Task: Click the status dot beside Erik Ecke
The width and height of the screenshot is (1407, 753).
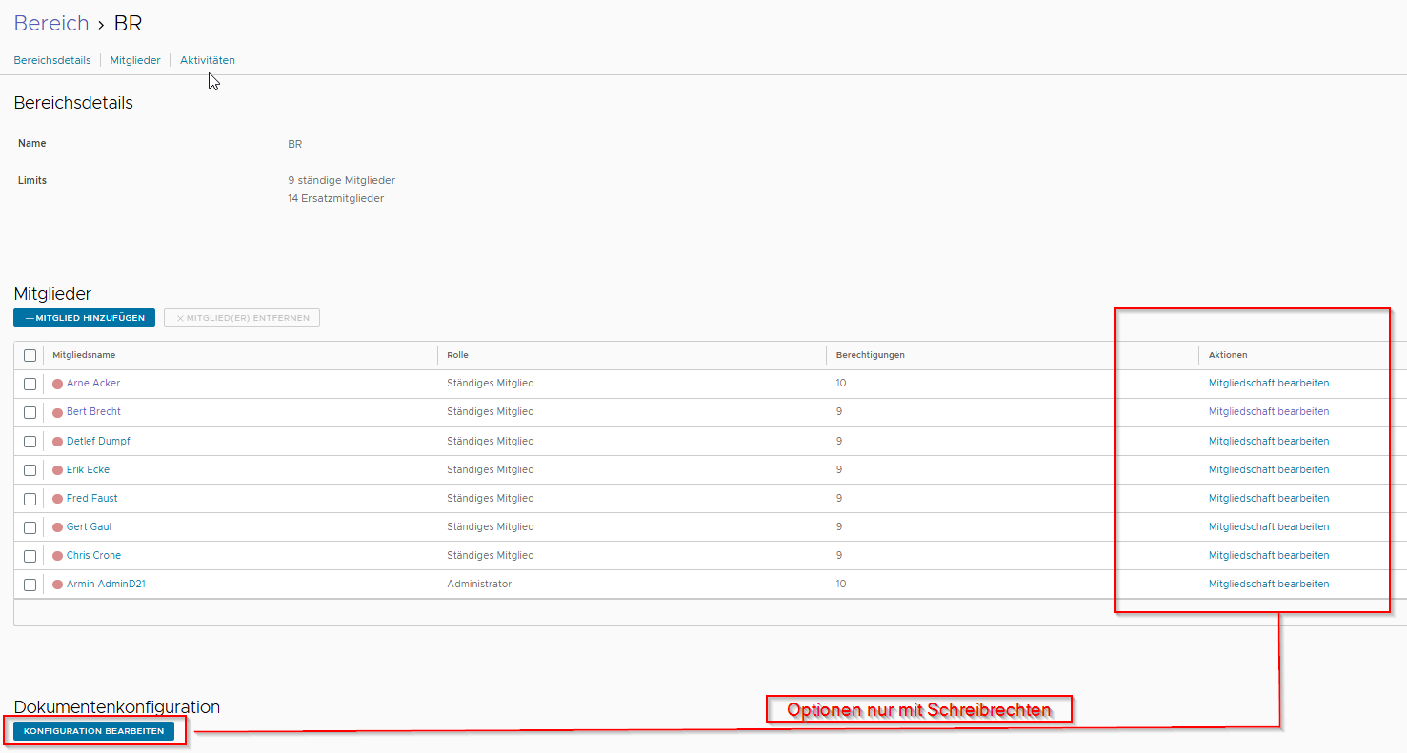Action: (x=57, y=470)
